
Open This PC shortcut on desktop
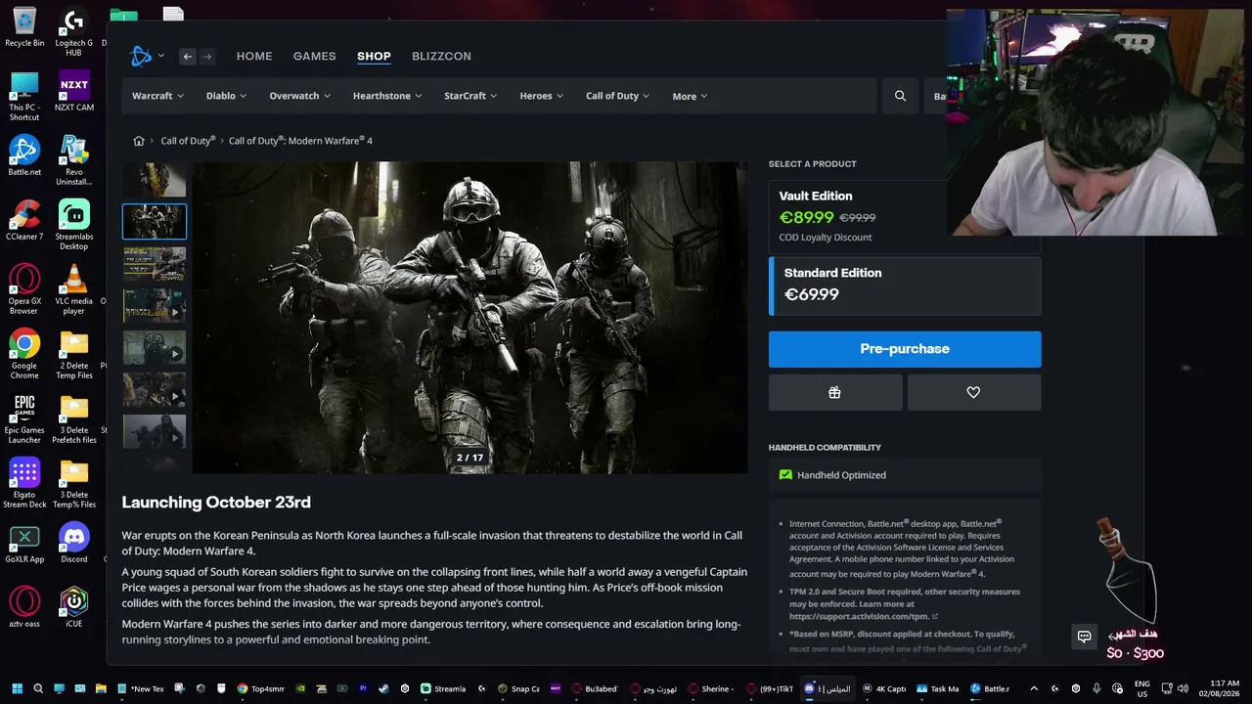click(x=24, y=96)
